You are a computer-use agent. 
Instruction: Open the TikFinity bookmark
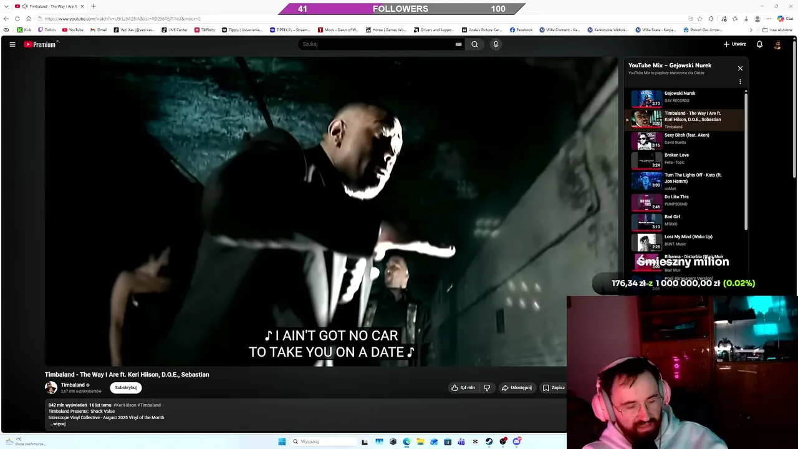click(x=204, y=30)
